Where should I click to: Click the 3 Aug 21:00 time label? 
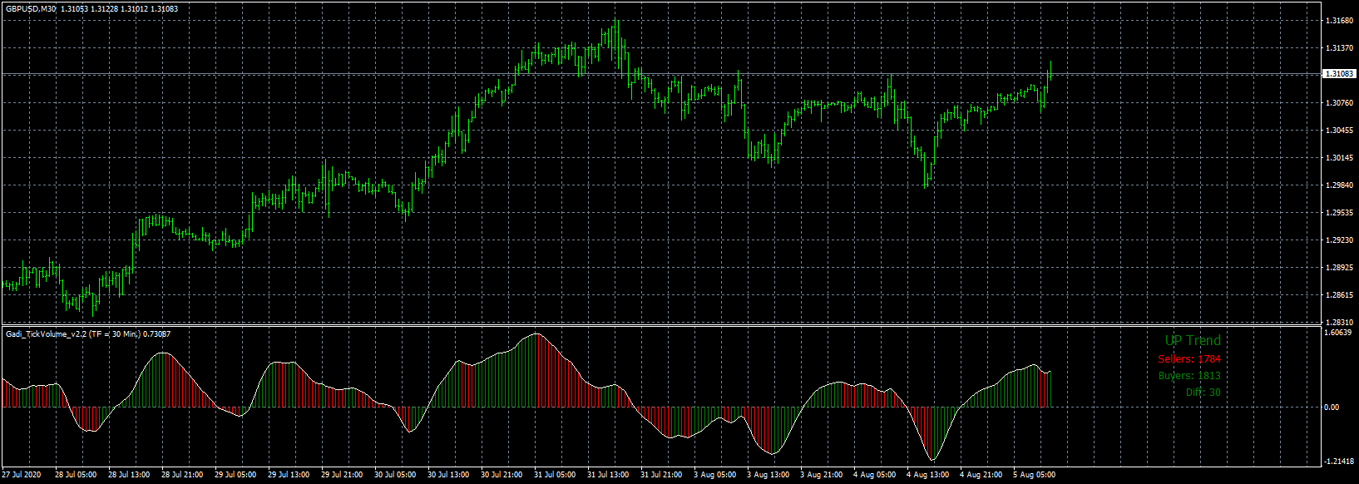click(821, 475)
